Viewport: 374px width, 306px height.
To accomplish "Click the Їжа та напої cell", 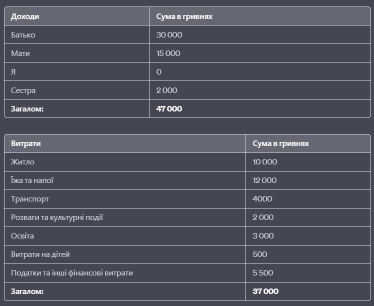I will pyautogui.click(x=32, y=180).
